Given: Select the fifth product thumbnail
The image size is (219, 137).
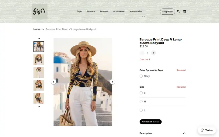Looking at the screenshot, I should [39, 98].
